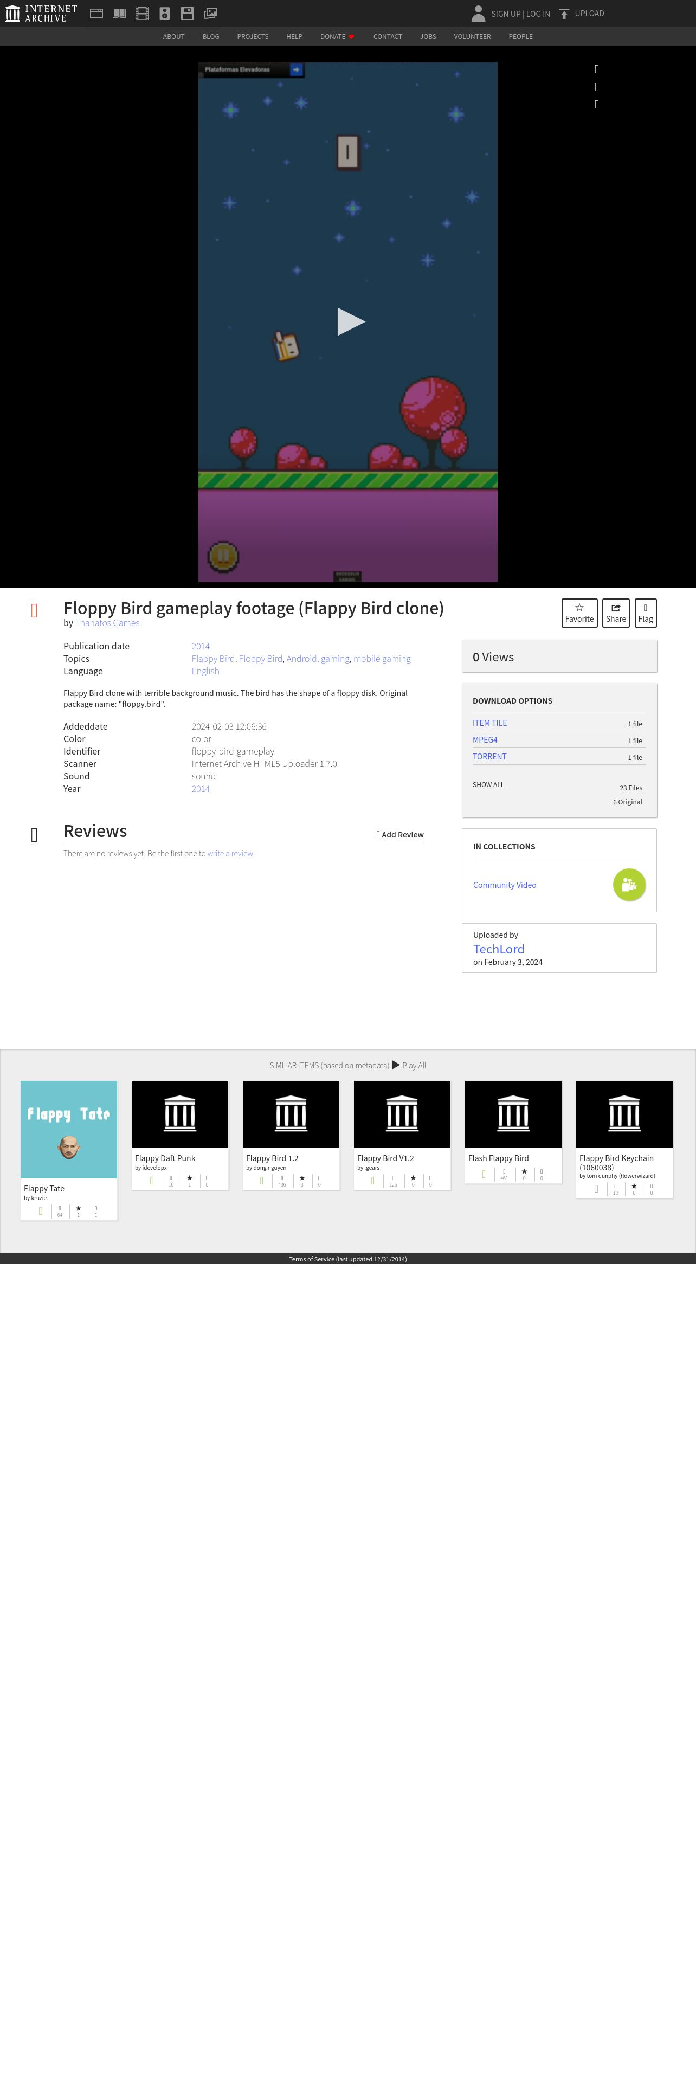This screenshot has height=2088, width=696.
Task: Click the mobile gaming topic link
Action: click(382, 659)
